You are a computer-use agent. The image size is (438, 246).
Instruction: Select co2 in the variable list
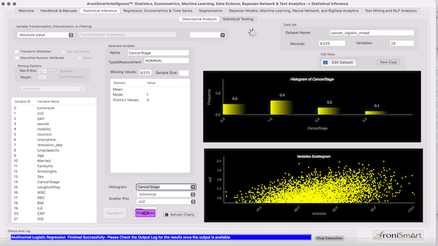coord(54,113)
